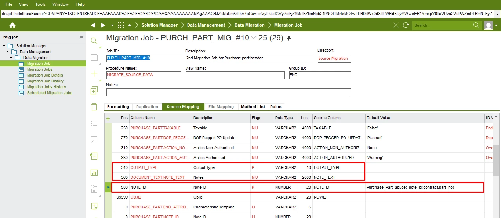Open the Window menu
The height and width of the screenshot is (218, 501).
click(61, 4)
